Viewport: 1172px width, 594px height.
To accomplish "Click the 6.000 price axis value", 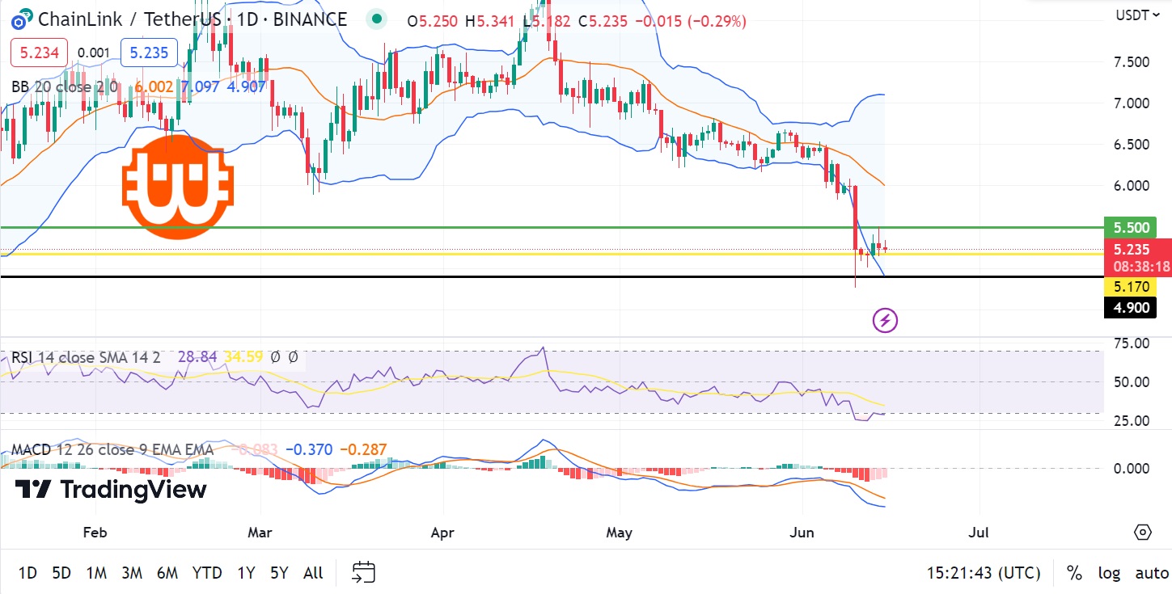I will [x=1131, y=186].
